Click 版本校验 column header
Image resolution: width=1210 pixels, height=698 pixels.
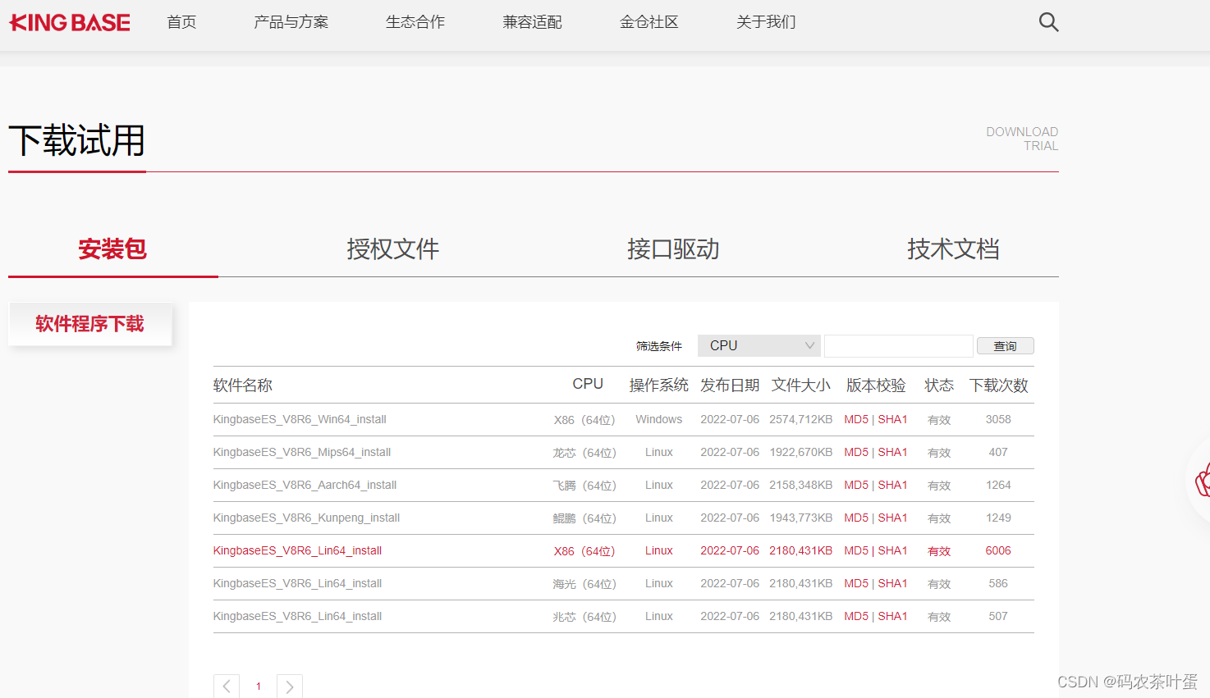(876, 385)
